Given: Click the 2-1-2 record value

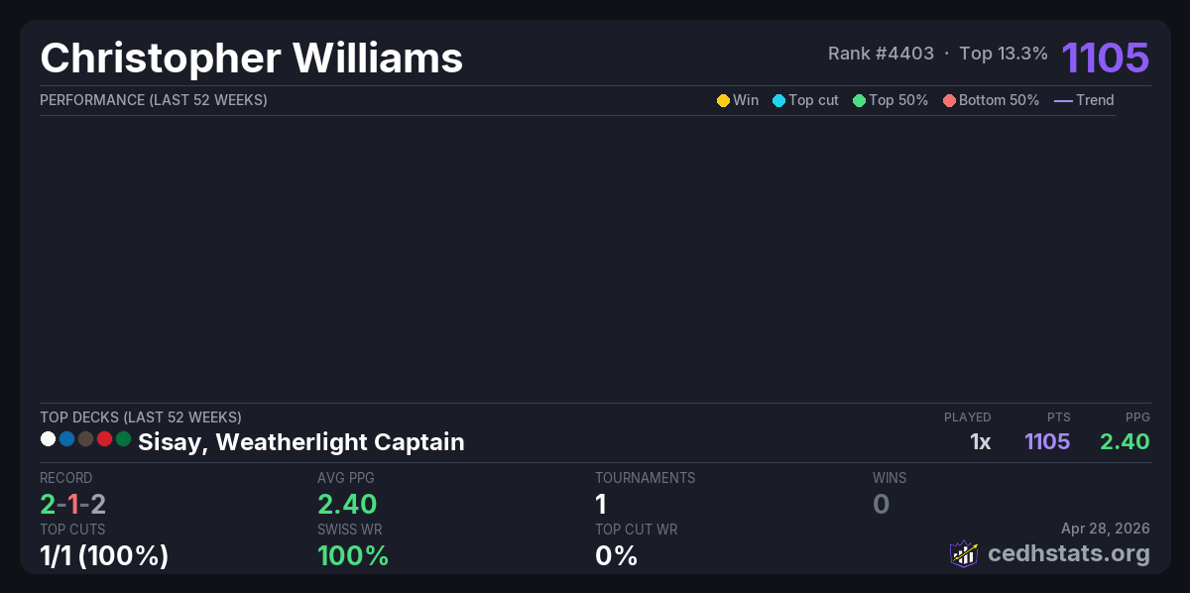Looking at the screenshot, I should pyautogui.click(x=72, y=504).
